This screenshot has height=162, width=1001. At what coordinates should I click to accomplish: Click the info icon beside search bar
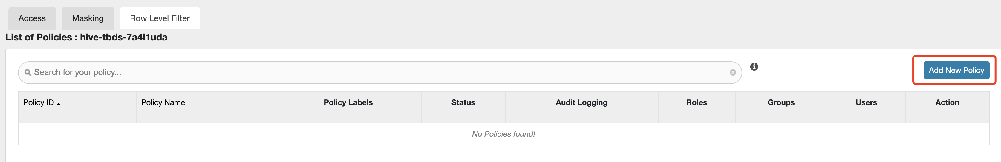coord(754,67)
